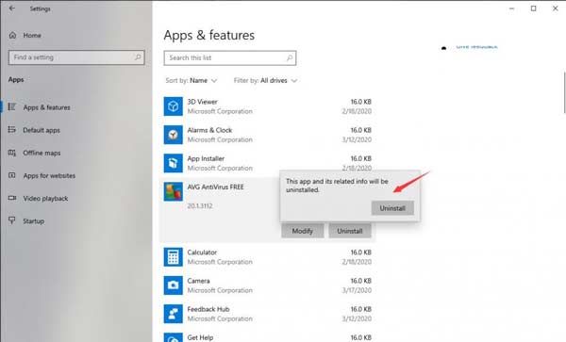Click Uninstall button beside Modify
This screenshot has height=342, width=566.
(350, 231)
